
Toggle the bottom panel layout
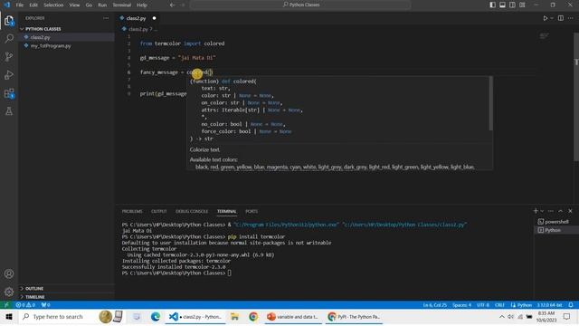click(x=503, y=5)
